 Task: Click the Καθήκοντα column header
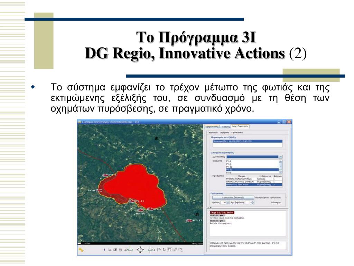click(265, 176)
